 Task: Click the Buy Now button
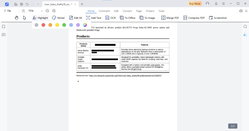coord(195,4)
